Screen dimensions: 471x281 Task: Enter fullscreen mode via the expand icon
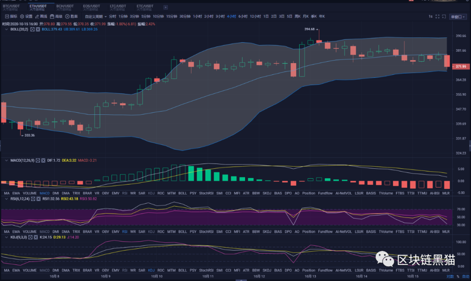pos(437,16)
